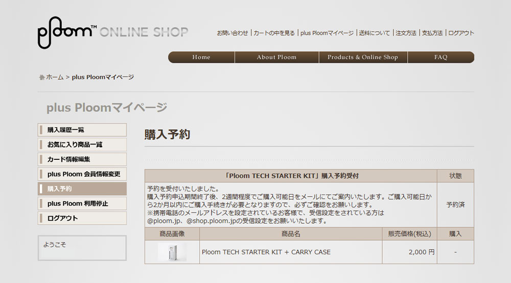Click the 予約済 status cell

[455, 205]
